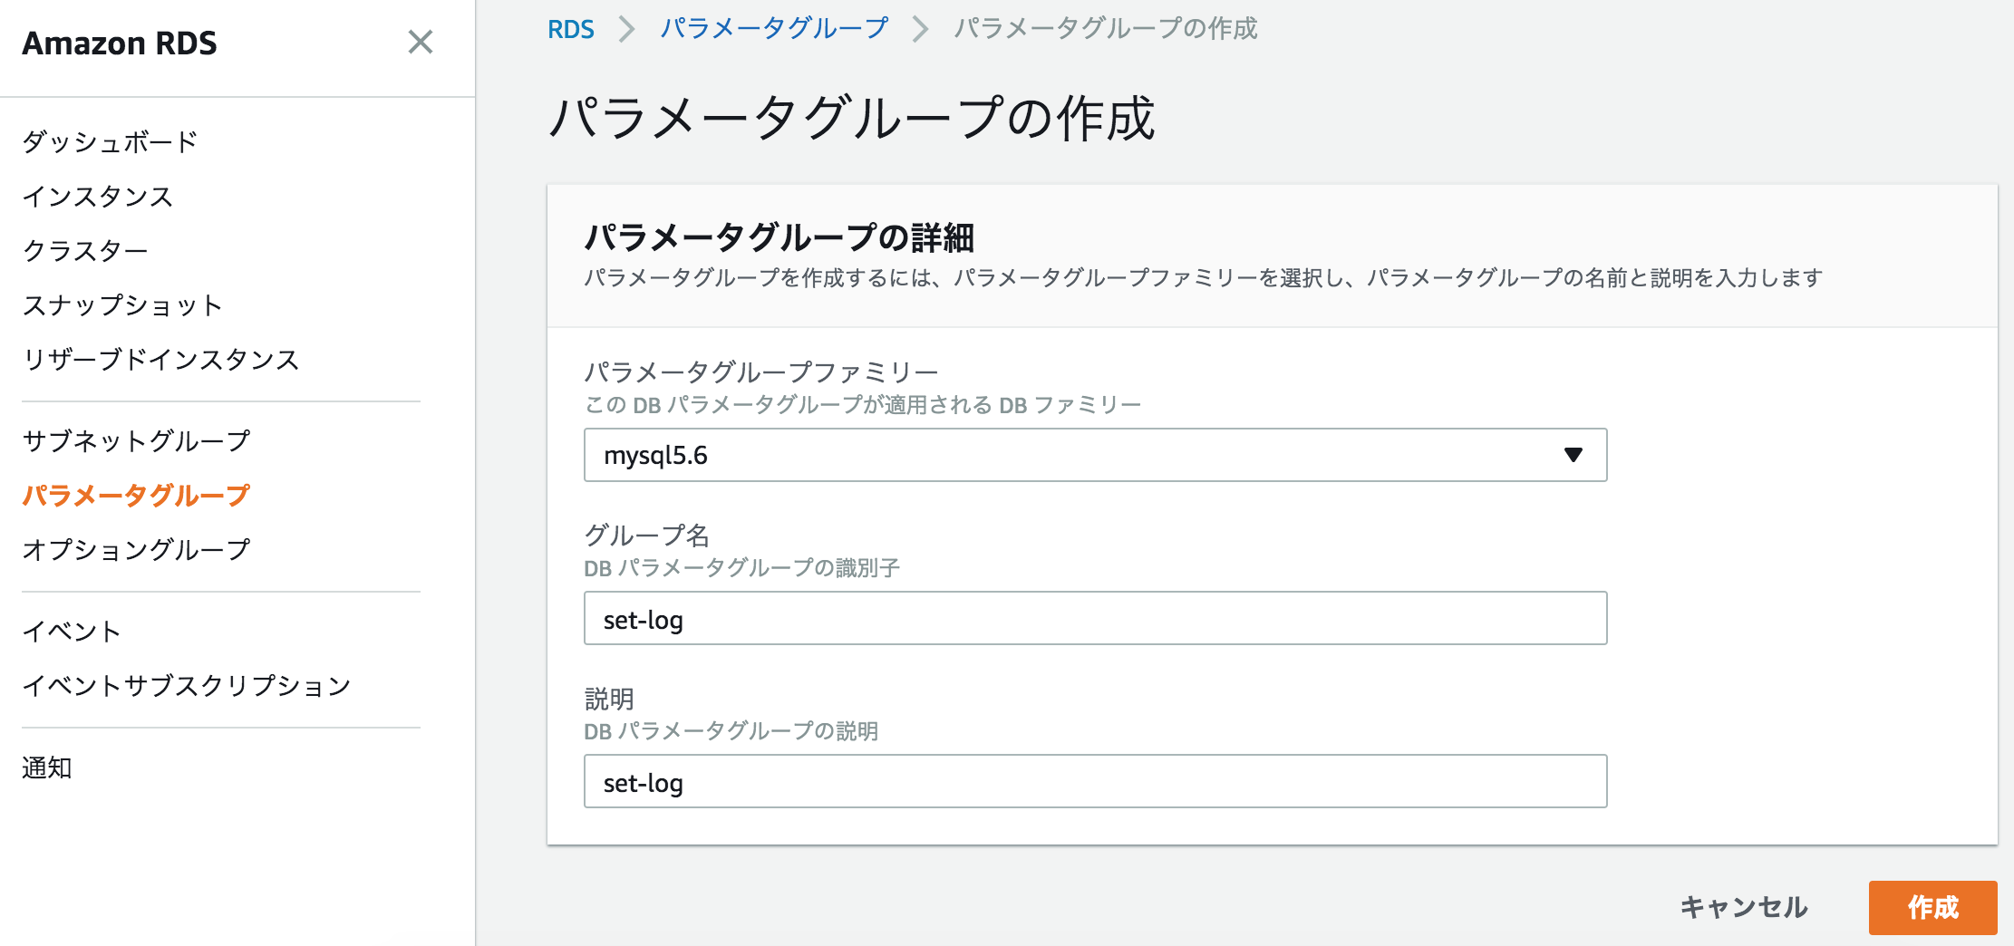The height and width of the screenshot is (946, 2014).
Task: Click the 作成 button to create group
Action: pyautogui.click(x=1932, y=906)
